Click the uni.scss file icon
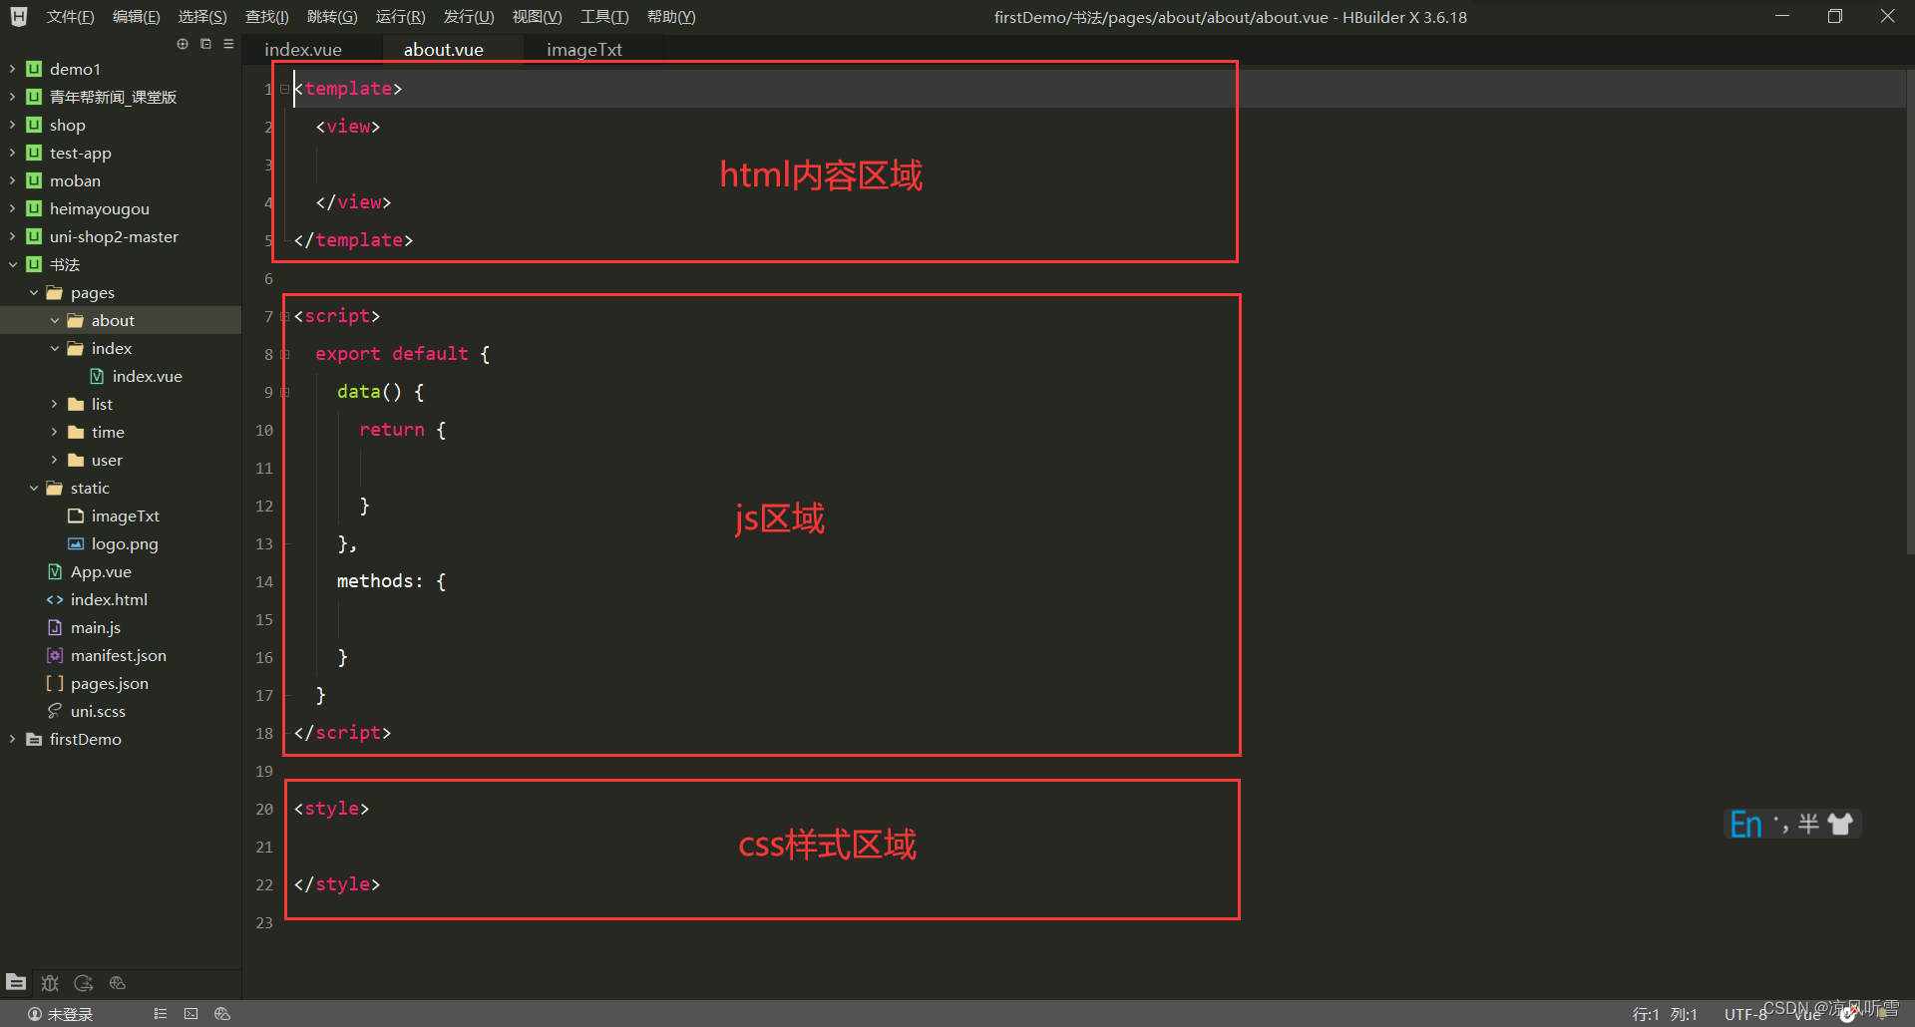1915x1027 pixels. (x=55, y=711)
